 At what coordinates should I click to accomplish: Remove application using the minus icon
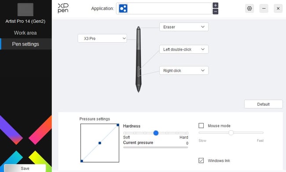tap(216, 11)
